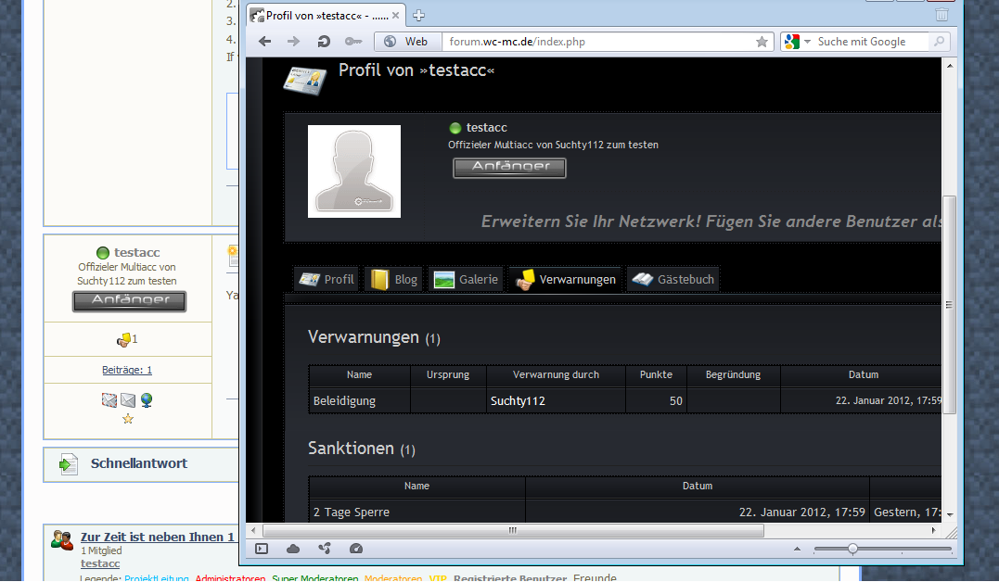Reload the page with the refresh icon

[323, 42]
